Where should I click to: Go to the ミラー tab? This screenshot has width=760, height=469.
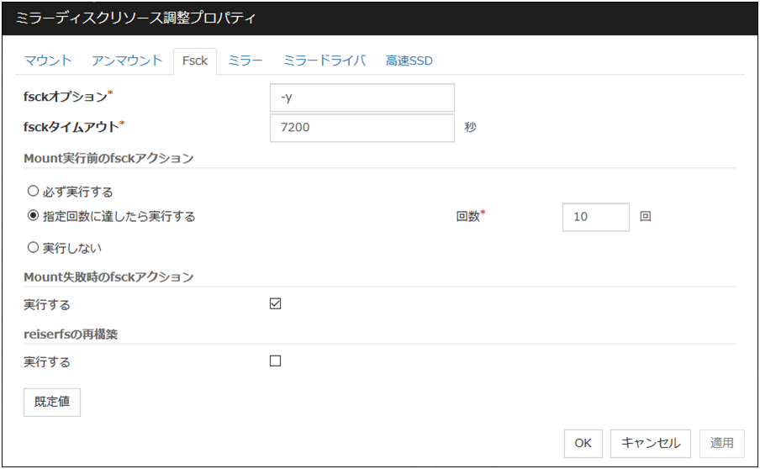pos(245,61)
